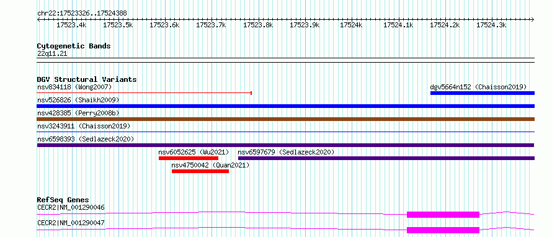This screenshot has width=552, height=237.
Task: Click the purple nsv6597679 variant bar
Action: 386,158
